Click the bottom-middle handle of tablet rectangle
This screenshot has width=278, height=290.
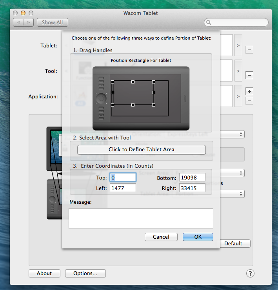pyautogui.click(x=133, y=105)
